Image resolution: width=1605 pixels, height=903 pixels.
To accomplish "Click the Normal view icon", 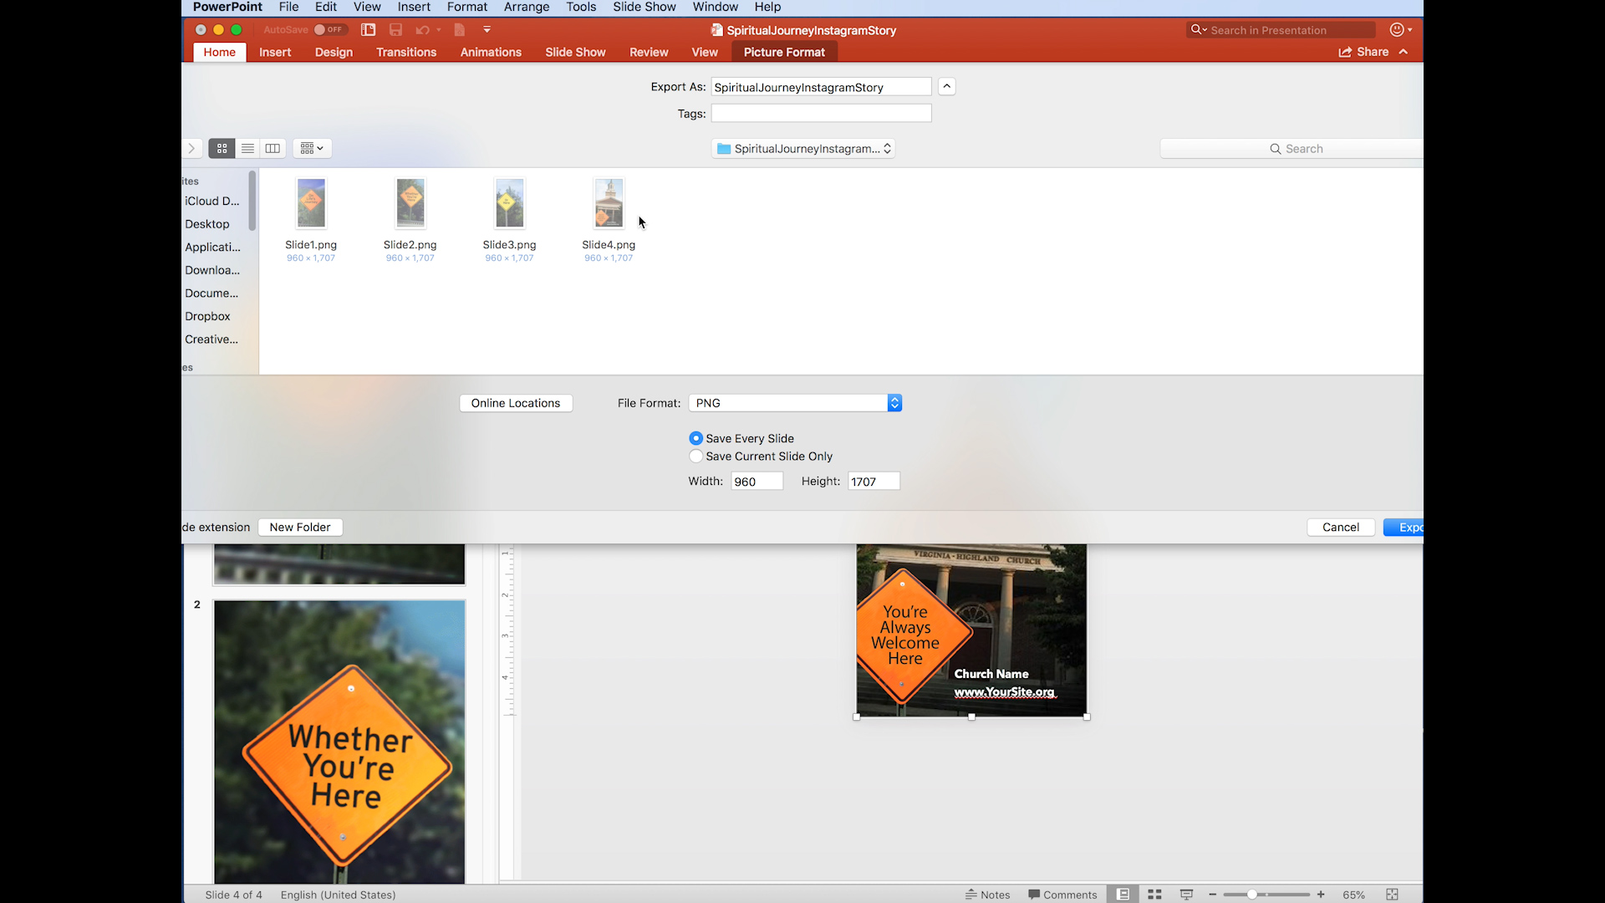I will [1123, 895].
